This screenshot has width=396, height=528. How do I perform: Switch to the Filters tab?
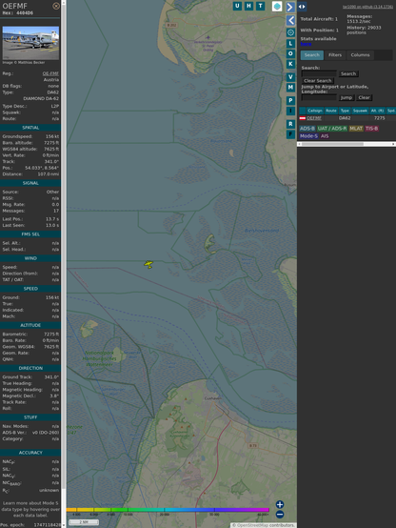[x=335, y=55]
